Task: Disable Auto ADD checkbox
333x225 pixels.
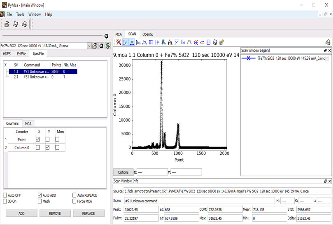Action: 40,195
